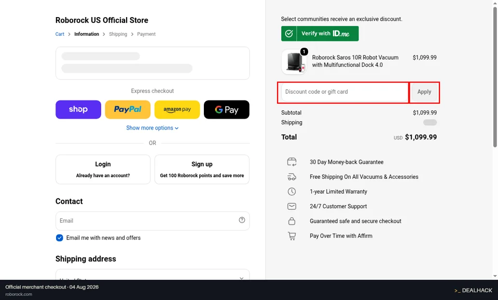The image size is (498, 300).
Task: Verify with ID.me button
Action: [320, 34]
